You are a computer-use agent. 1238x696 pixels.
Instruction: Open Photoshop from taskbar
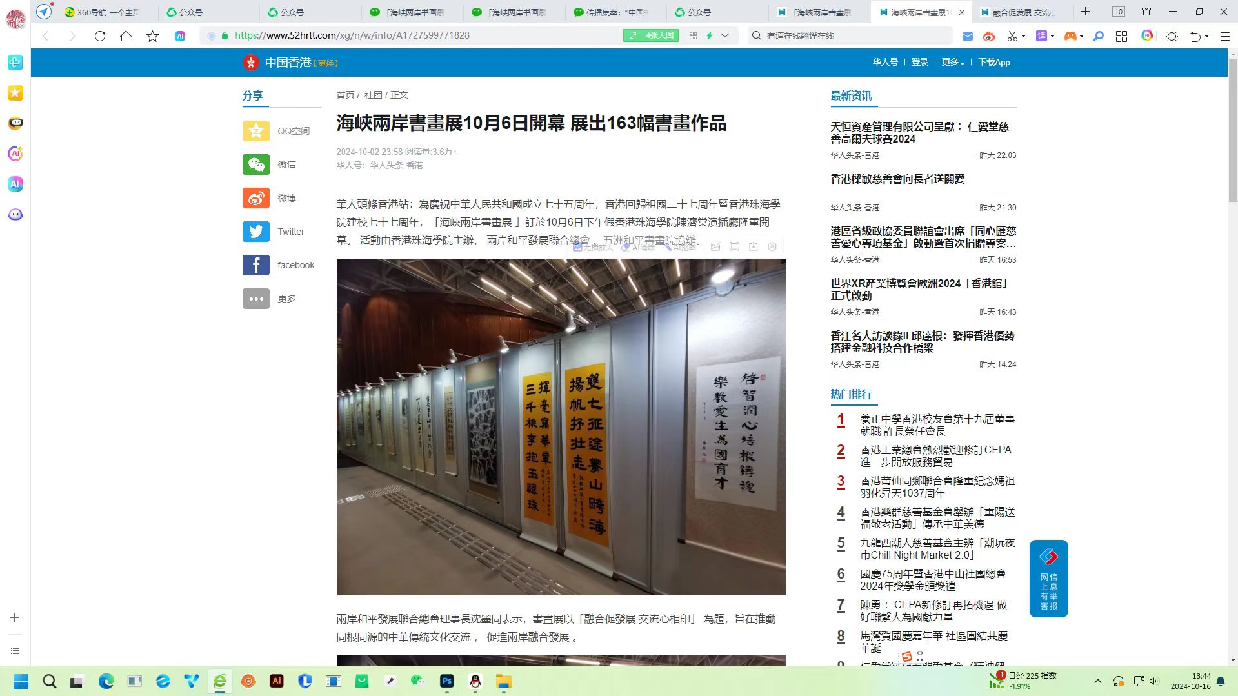(446, 681)
